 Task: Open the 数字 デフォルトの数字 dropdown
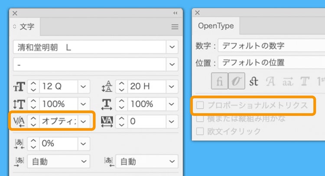tap(272, 46)
